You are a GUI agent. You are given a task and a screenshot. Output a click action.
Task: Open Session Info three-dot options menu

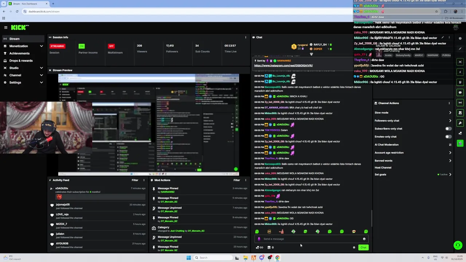(245, 37)
